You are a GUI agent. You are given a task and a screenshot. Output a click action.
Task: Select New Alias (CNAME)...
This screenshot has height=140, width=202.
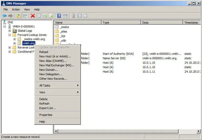58,61
